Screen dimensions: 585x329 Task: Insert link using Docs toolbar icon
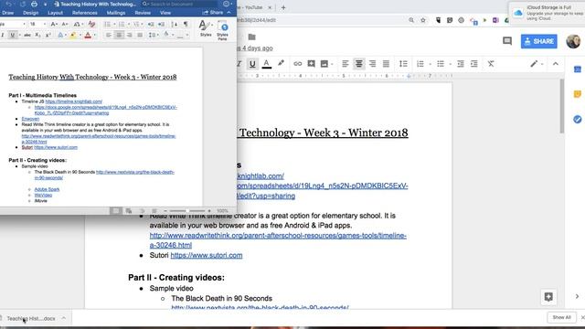[x=297, y=64]
